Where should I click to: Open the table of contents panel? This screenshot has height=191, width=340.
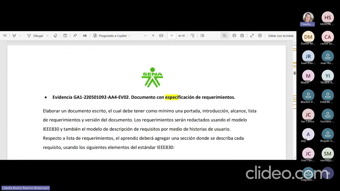coord(5,36)
